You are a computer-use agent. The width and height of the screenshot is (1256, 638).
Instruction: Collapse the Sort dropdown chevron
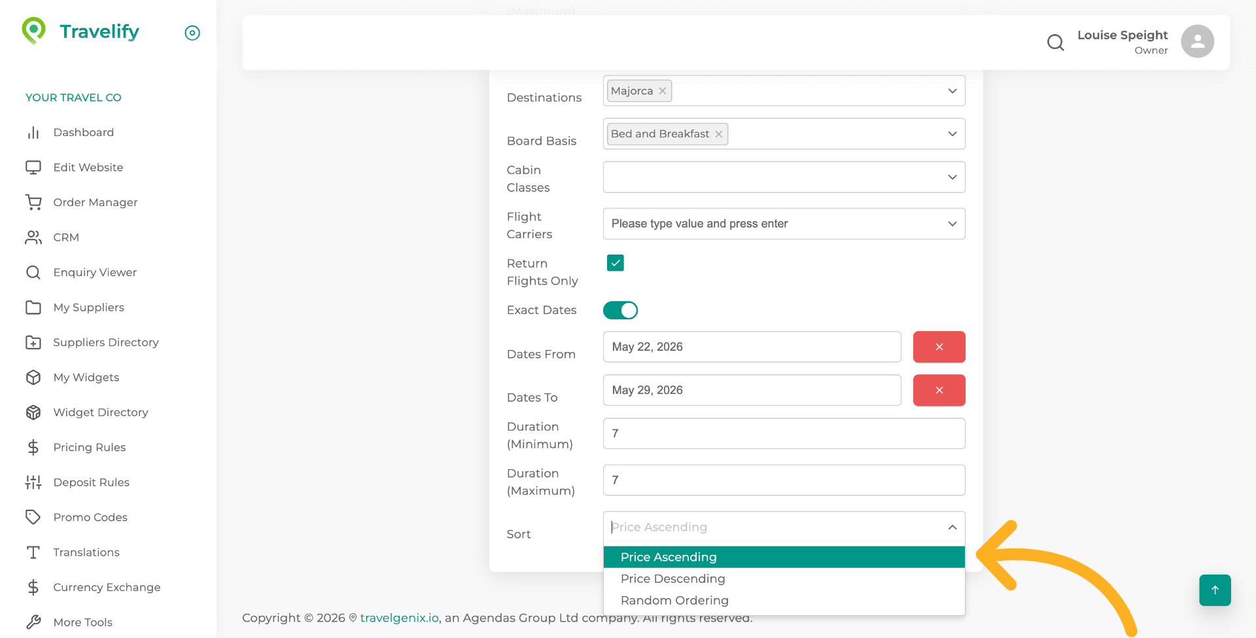pos(952,527)
